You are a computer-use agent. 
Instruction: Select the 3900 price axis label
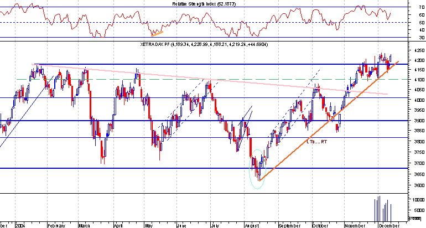click(x=419, y=121)
